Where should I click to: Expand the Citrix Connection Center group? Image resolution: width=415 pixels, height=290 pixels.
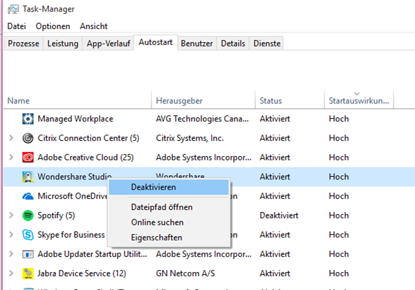coord(11,138)
